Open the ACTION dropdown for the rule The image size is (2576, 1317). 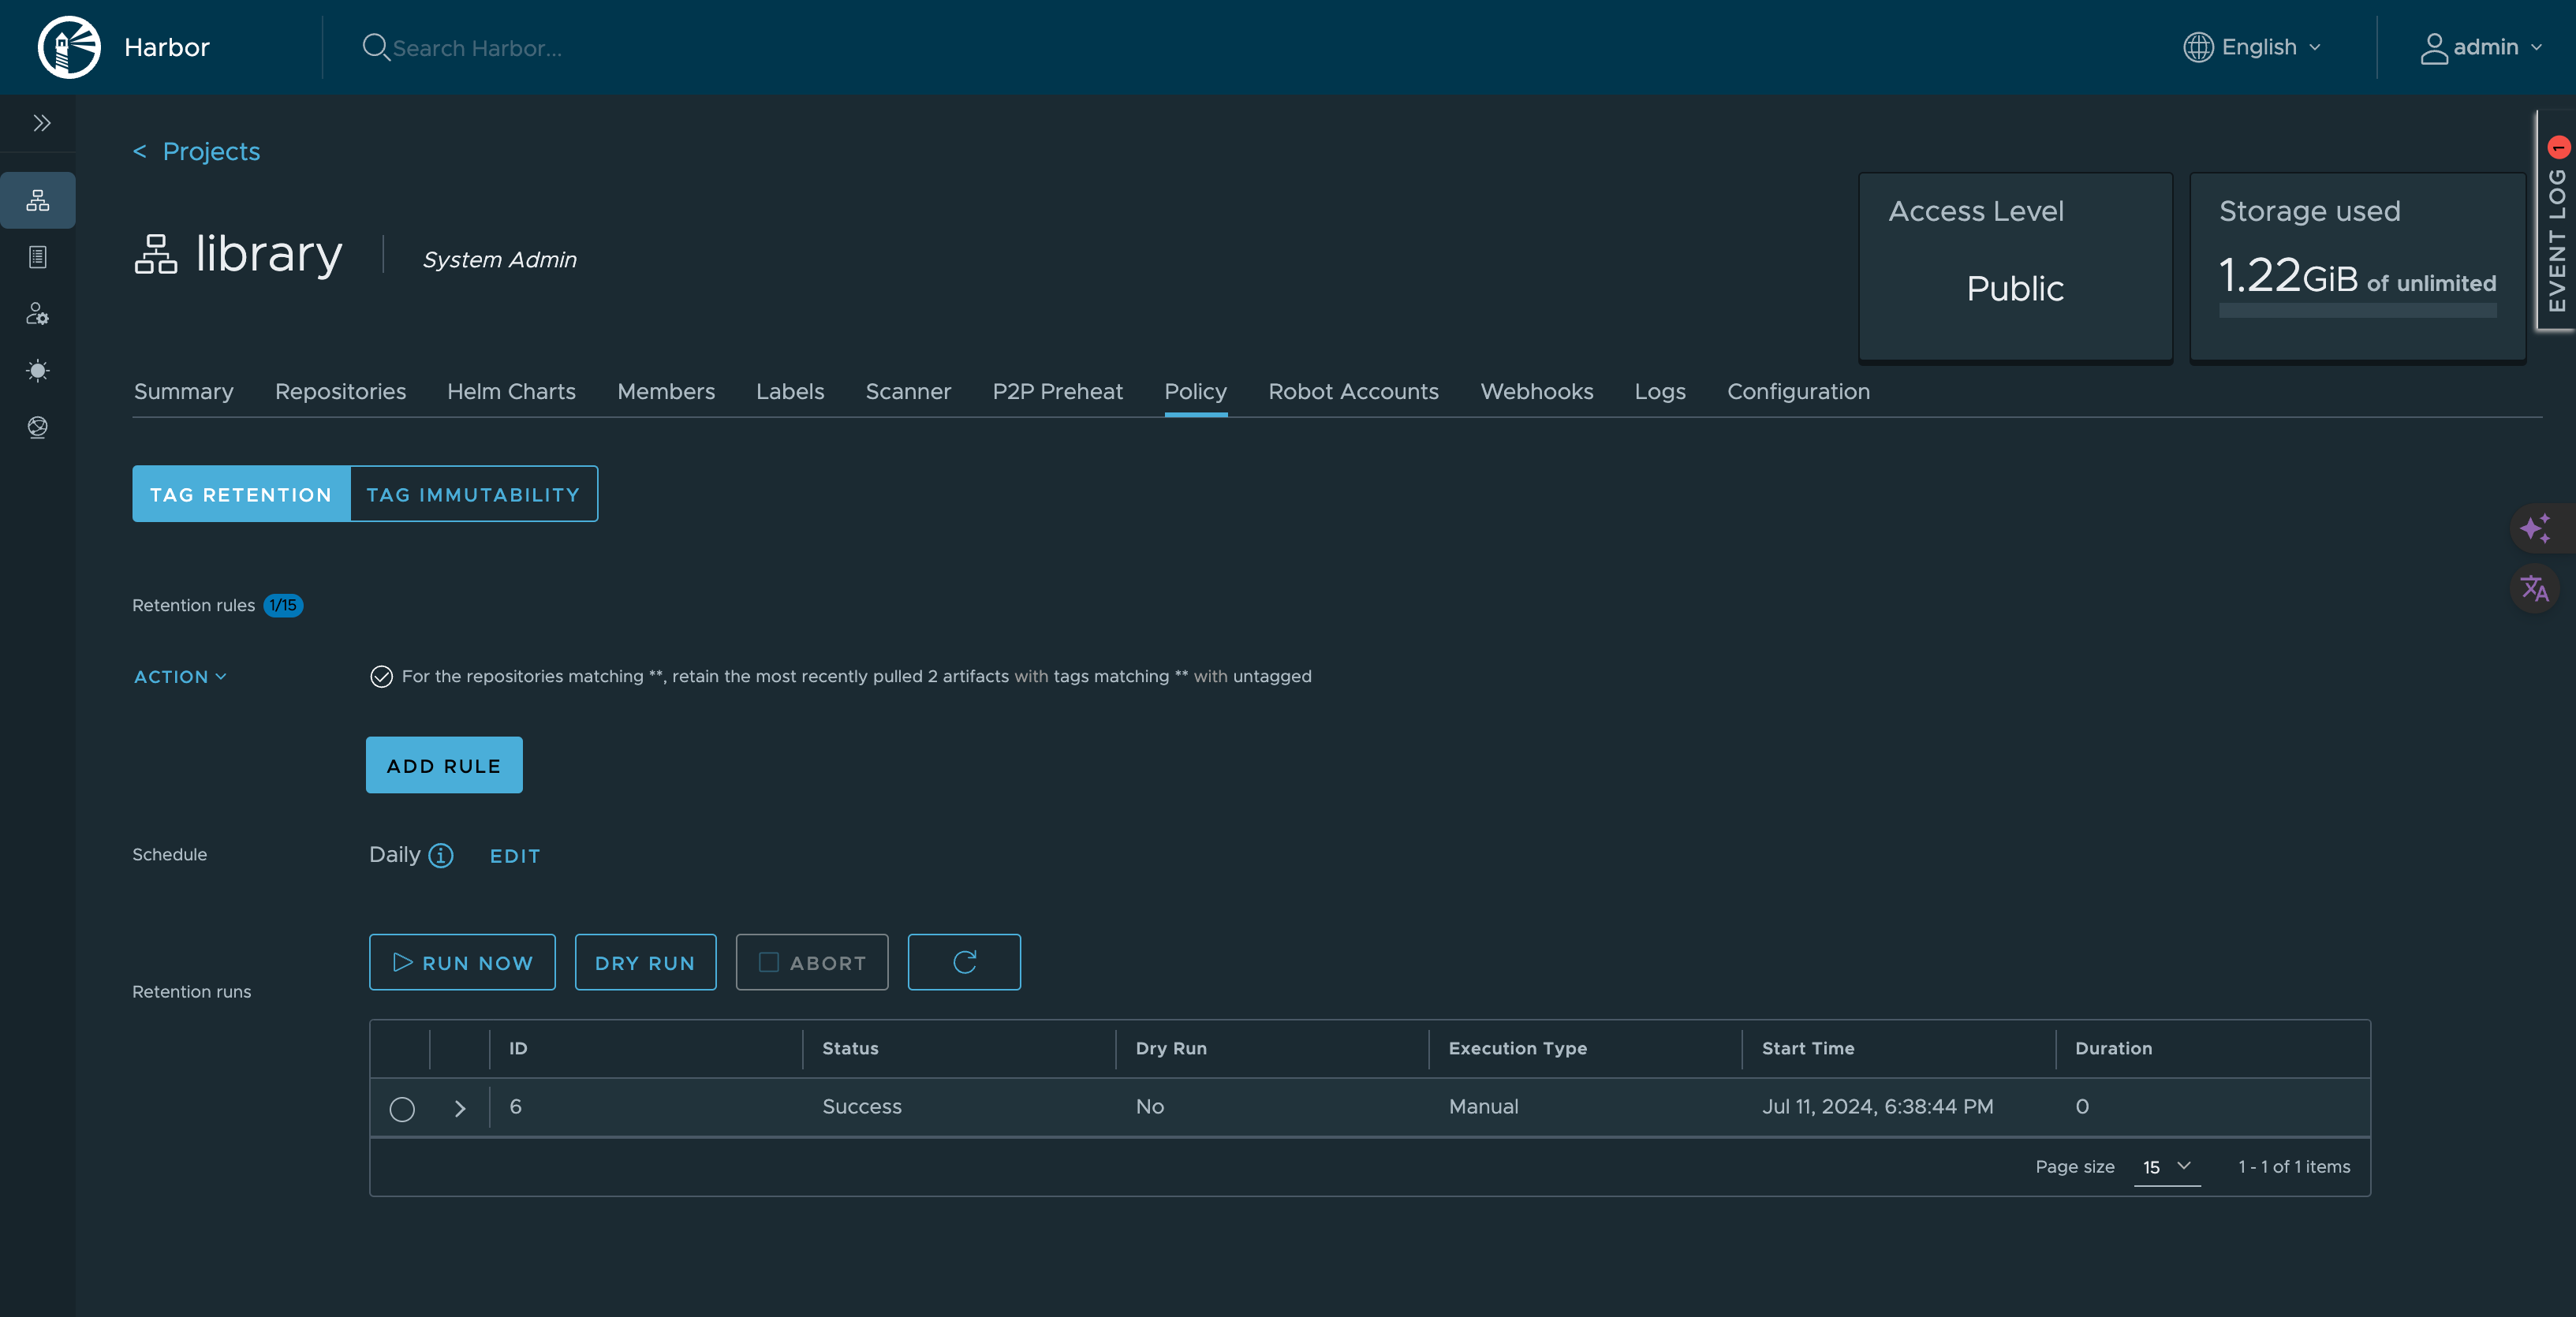click(x=180, y=677)
